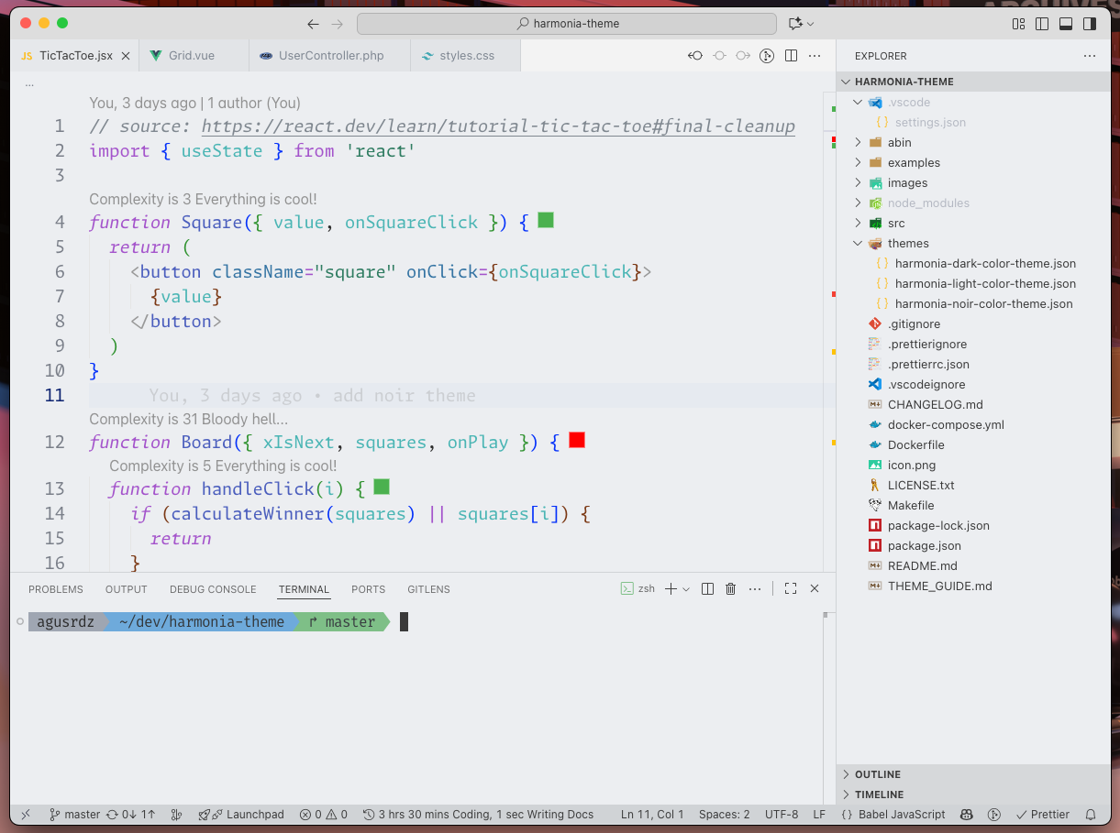Click red complexity swatch beside Board function
The image size is (1120, 833).
pyautogui.click(x=577, y=441)
